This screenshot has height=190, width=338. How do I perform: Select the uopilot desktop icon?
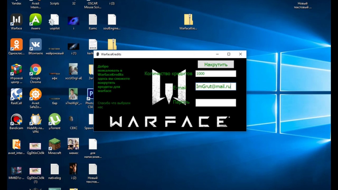[55, 22]
